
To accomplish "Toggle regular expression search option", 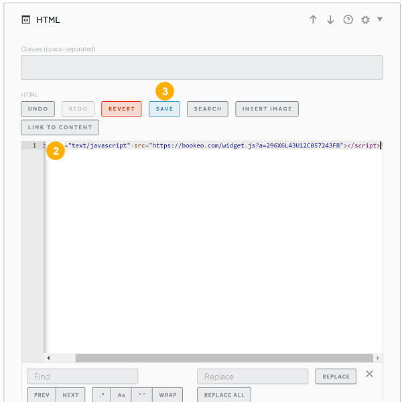I will click(102, 395).
